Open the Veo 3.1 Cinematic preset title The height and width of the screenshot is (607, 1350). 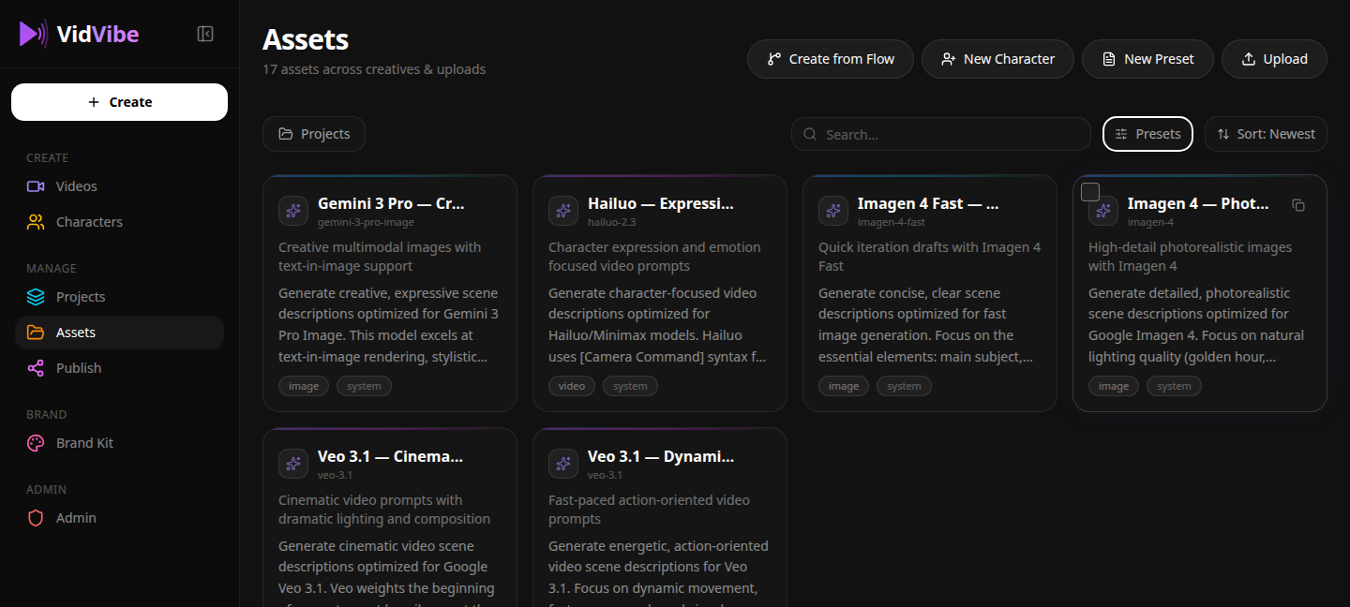click(x=391, y=456)
